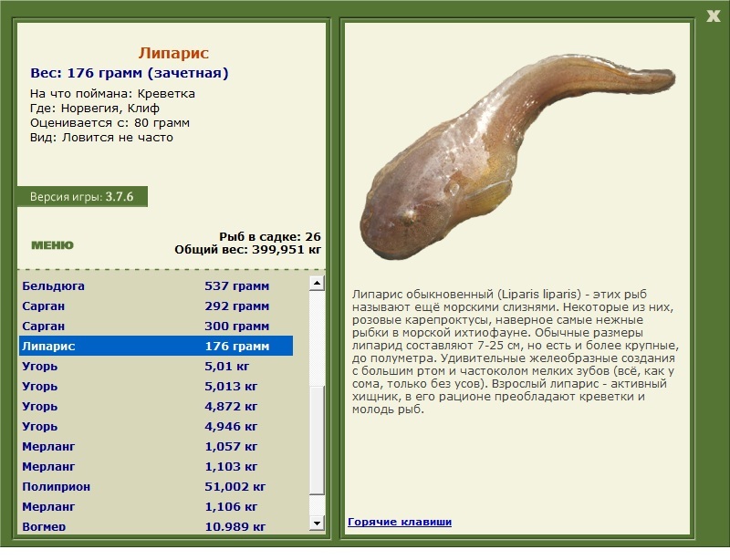Viewport: 730px width, 560px height.
Task: Click the fish list scrollbar thumb
Action: pyautogui.click(x=317, y=440)
